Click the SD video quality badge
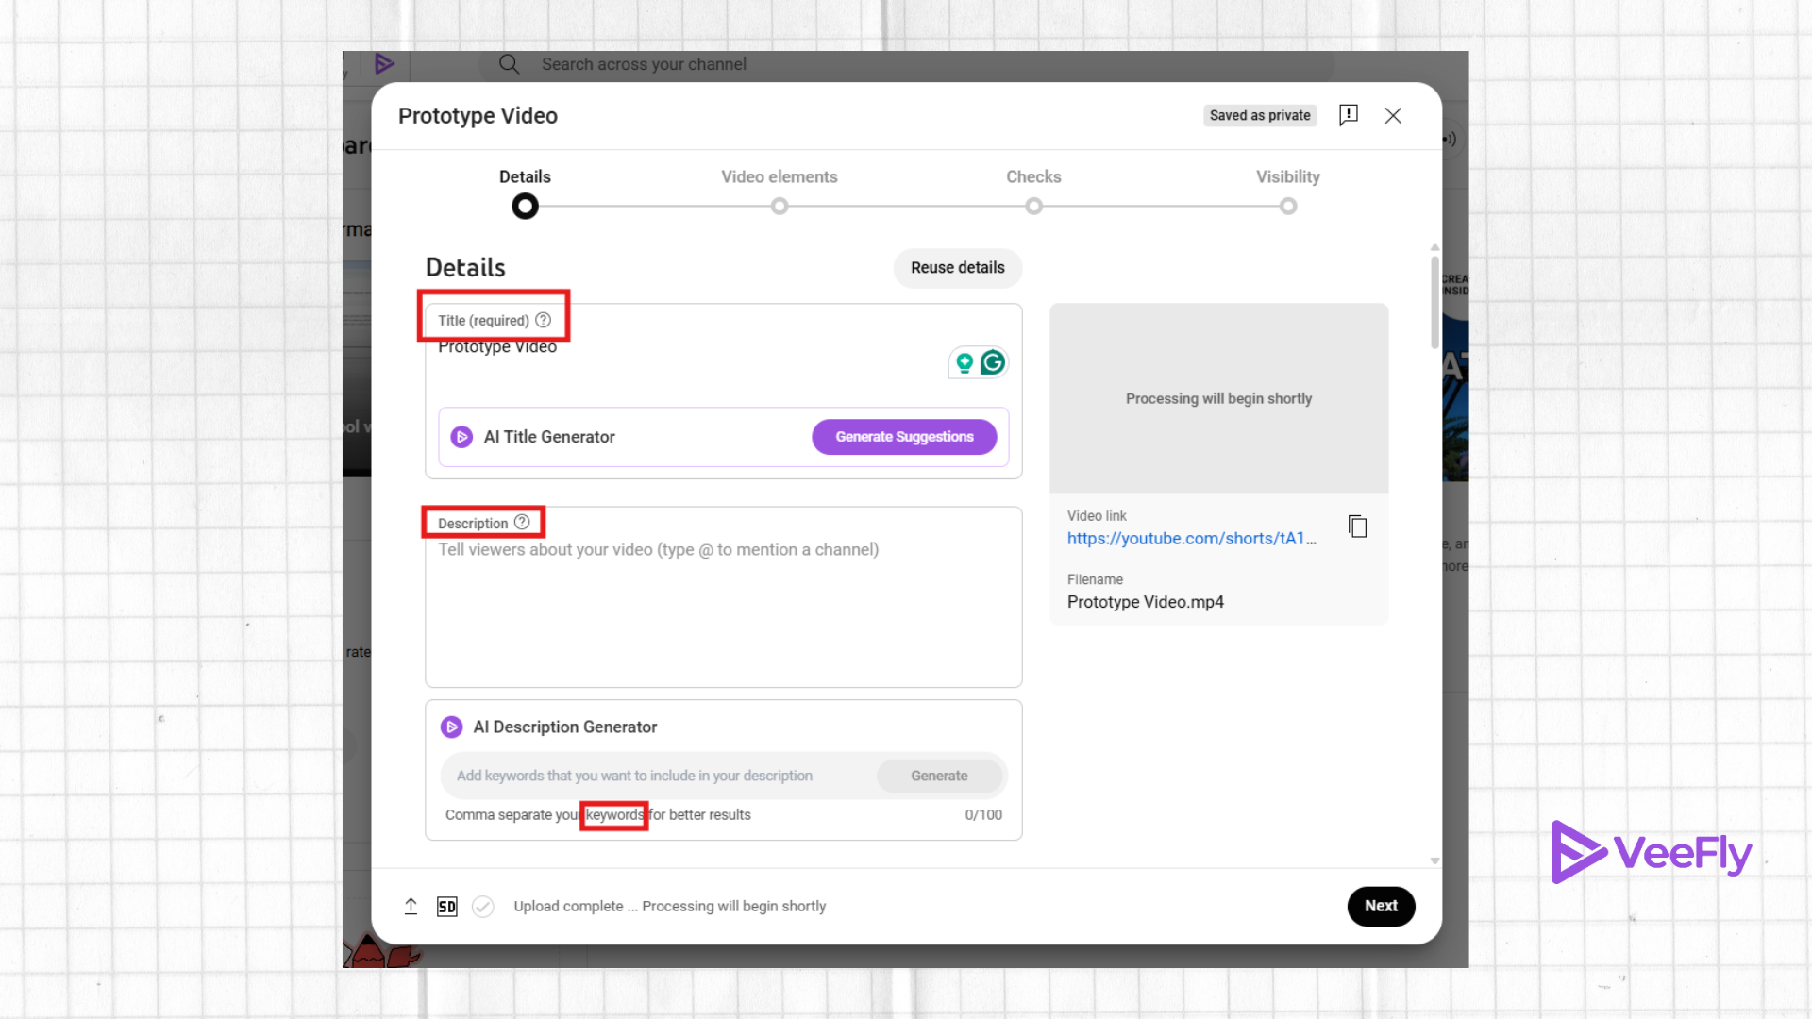The height and width of the screenshot is (1019, 1812). [446, 906]
